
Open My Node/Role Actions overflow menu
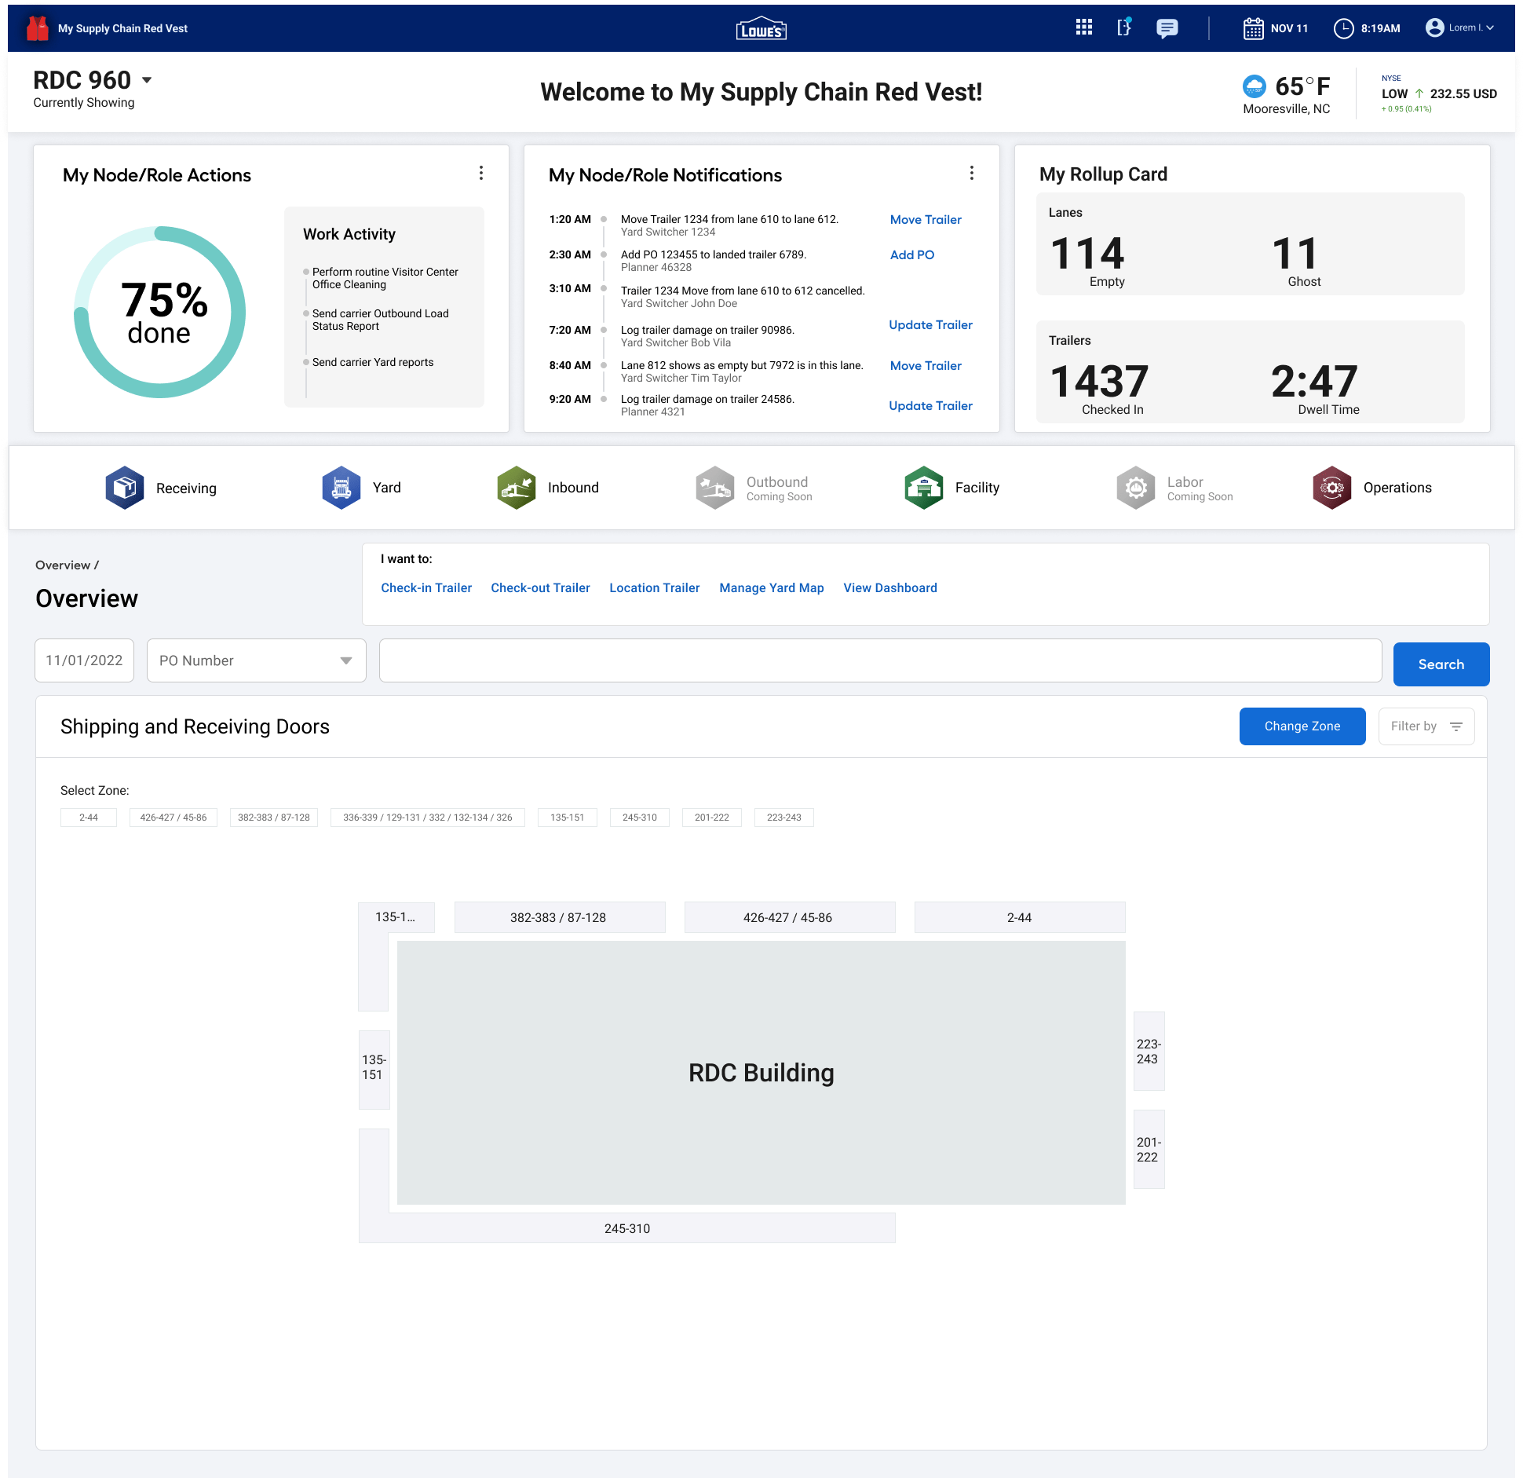(481, 173)
